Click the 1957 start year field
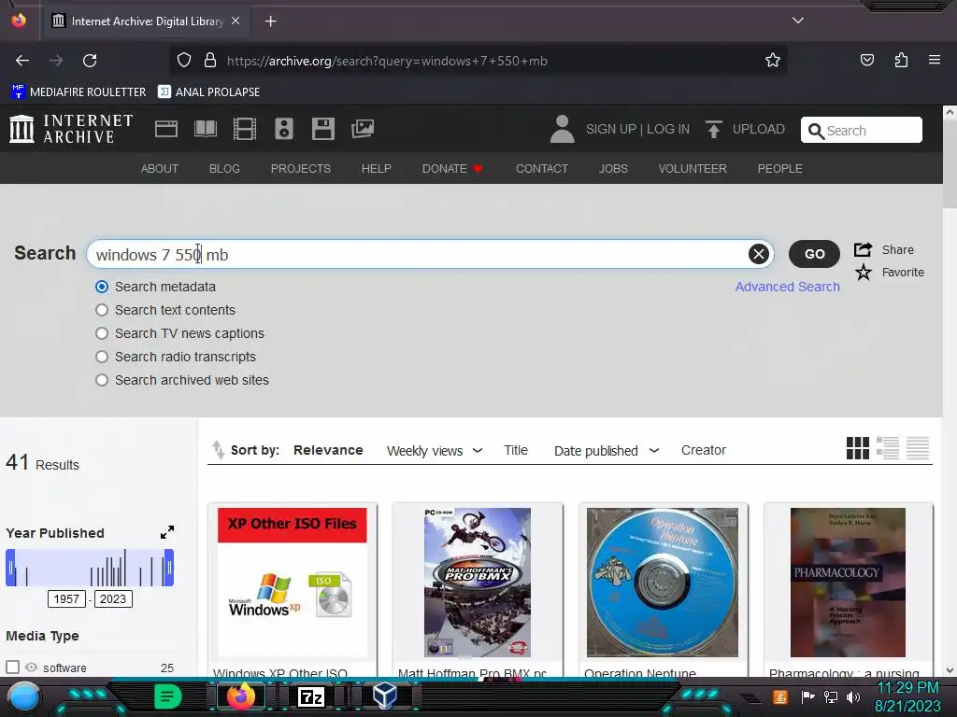The height and width of the screenshot is (717, 957). [x=66, y=598]
